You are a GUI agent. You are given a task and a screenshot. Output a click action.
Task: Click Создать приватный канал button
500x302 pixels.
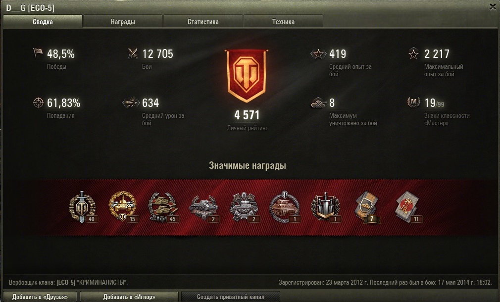point(231,297)
